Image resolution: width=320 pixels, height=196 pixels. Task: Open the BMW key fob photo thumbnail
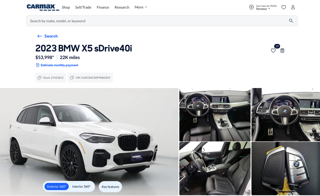click(286, 168)
